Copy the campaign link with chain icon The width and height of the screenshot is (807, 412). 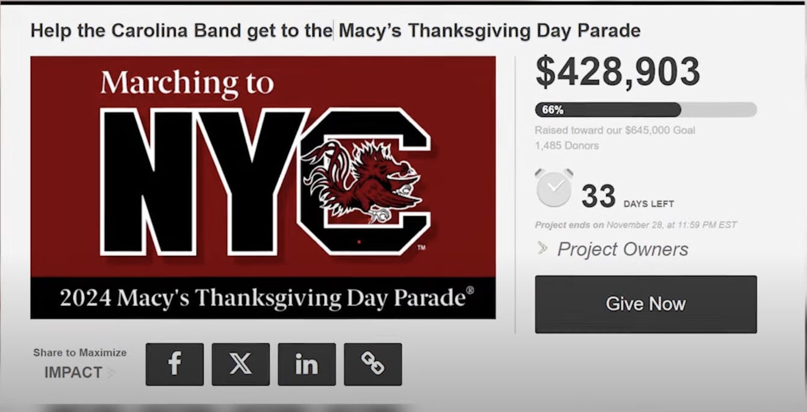373,364
